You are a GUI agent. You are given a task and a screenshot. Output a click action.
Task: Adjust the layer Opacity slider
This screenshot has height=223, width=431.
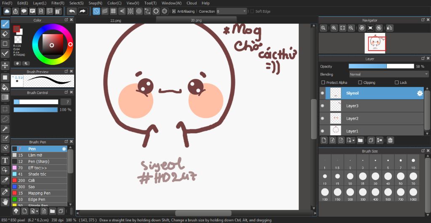click(x=381, y=66)
